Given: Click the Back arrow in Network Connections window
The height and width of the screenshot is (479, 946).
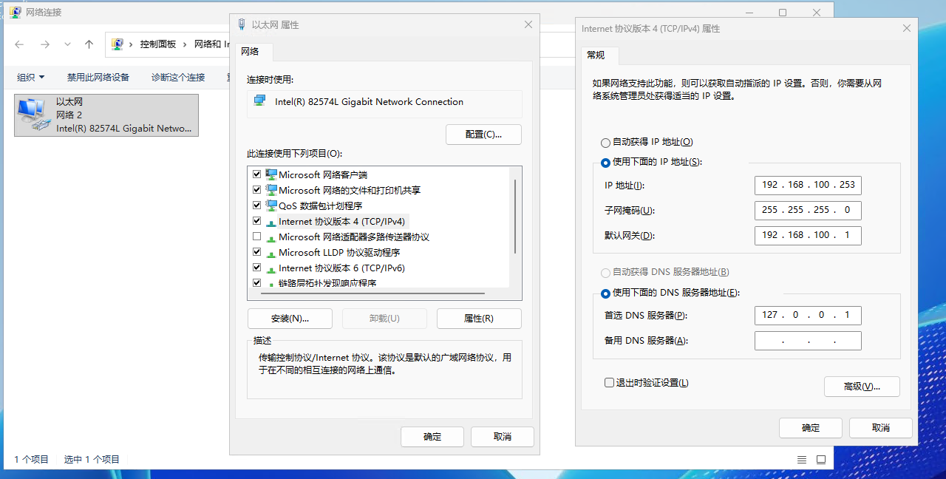Looking at the screenshot, I should click(x=19, y=44).
